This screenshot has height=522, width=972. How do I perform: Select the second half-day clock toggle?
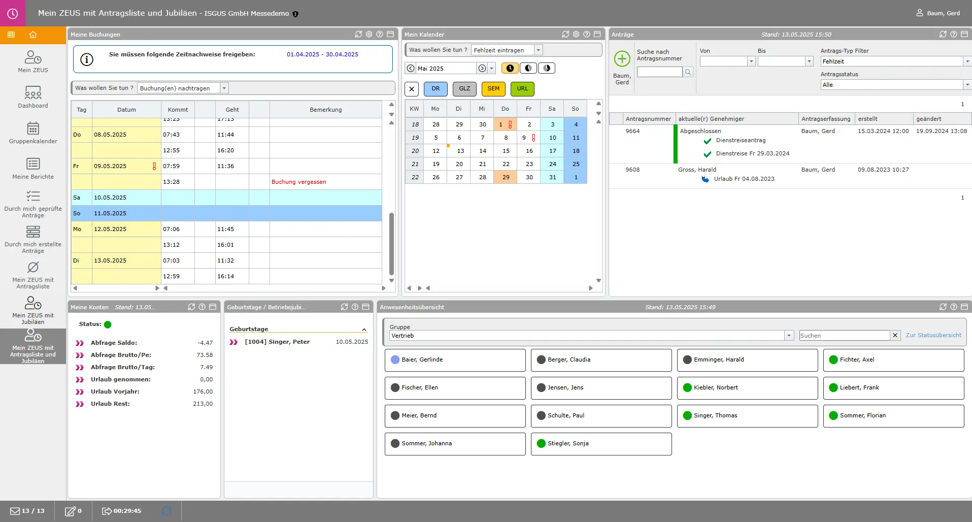(546, 68)
